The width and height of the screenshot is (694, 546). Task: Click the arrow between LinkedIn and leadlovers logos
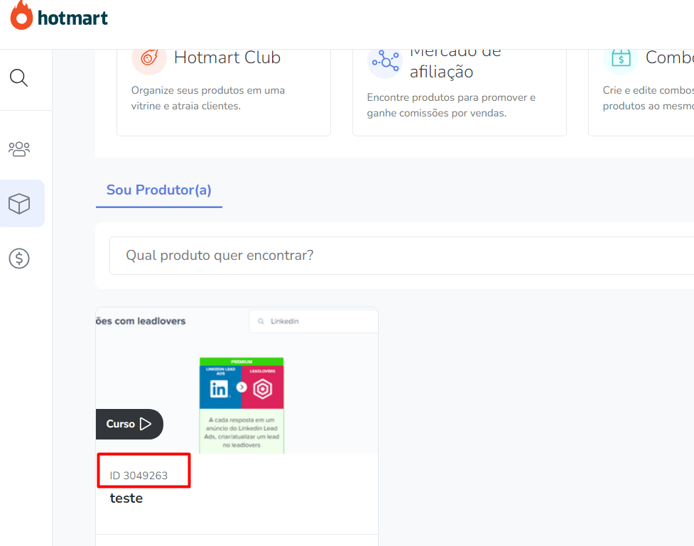pyautogui.click(x=242, y=387)
